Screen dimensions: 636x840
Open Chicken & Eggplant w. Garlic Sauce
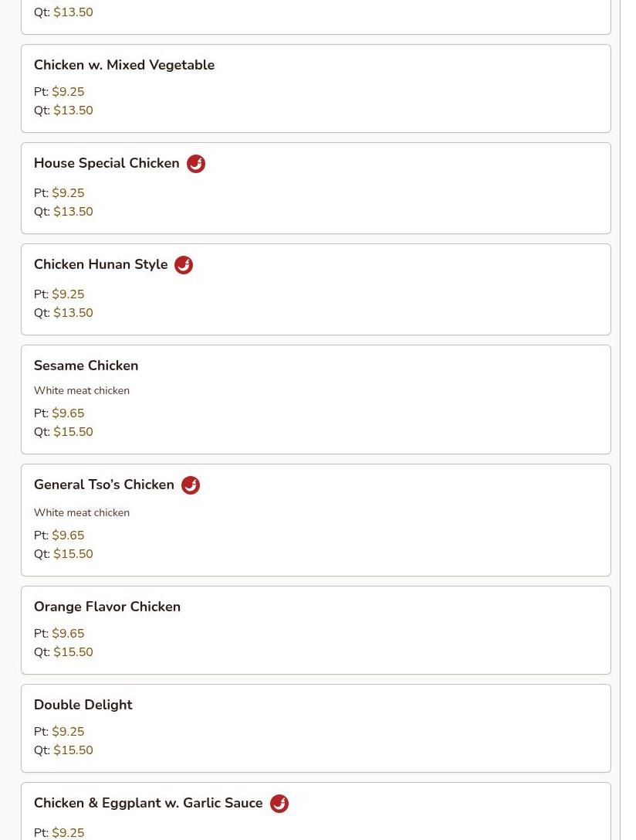pyautogui.click(x=148, y=803)
